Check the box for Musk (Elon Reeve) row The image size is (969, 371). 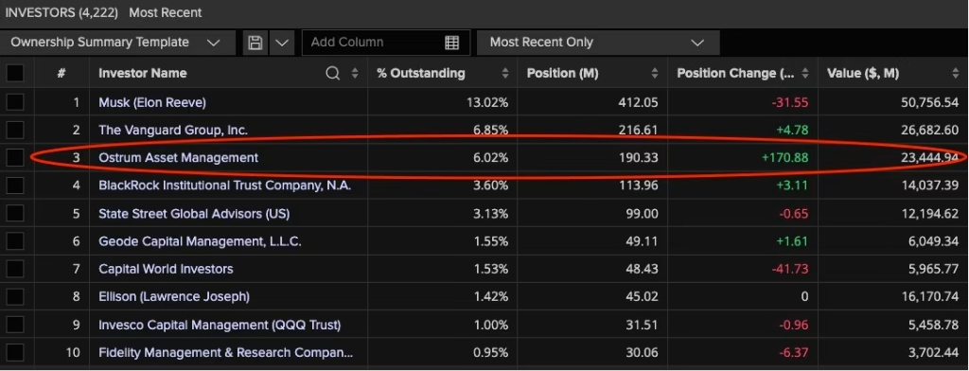[15, 102]
